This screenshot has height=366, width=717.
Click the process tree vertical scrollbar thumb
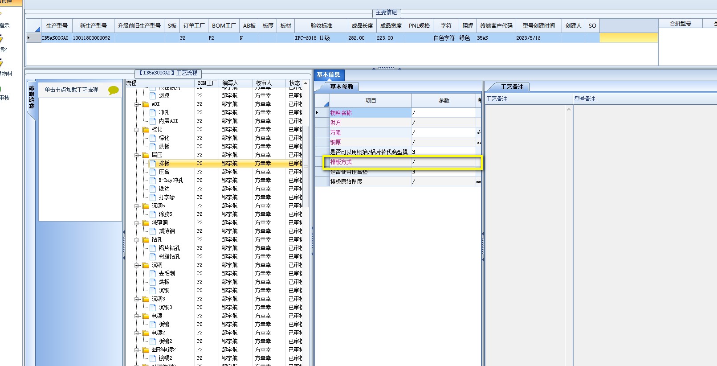pos(306,166)
